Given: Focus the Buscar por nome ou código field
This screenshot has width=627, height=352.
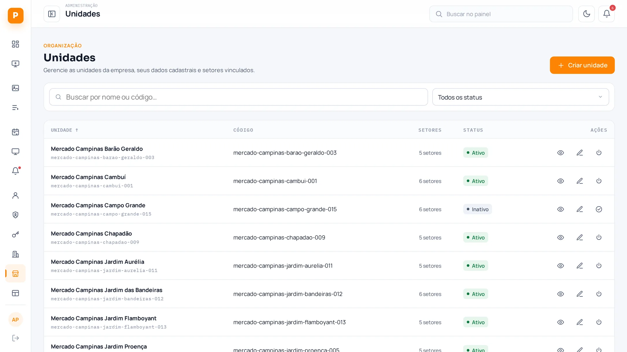Looking at the screenshot, I should pyautogui.click(x=238, y=97).
